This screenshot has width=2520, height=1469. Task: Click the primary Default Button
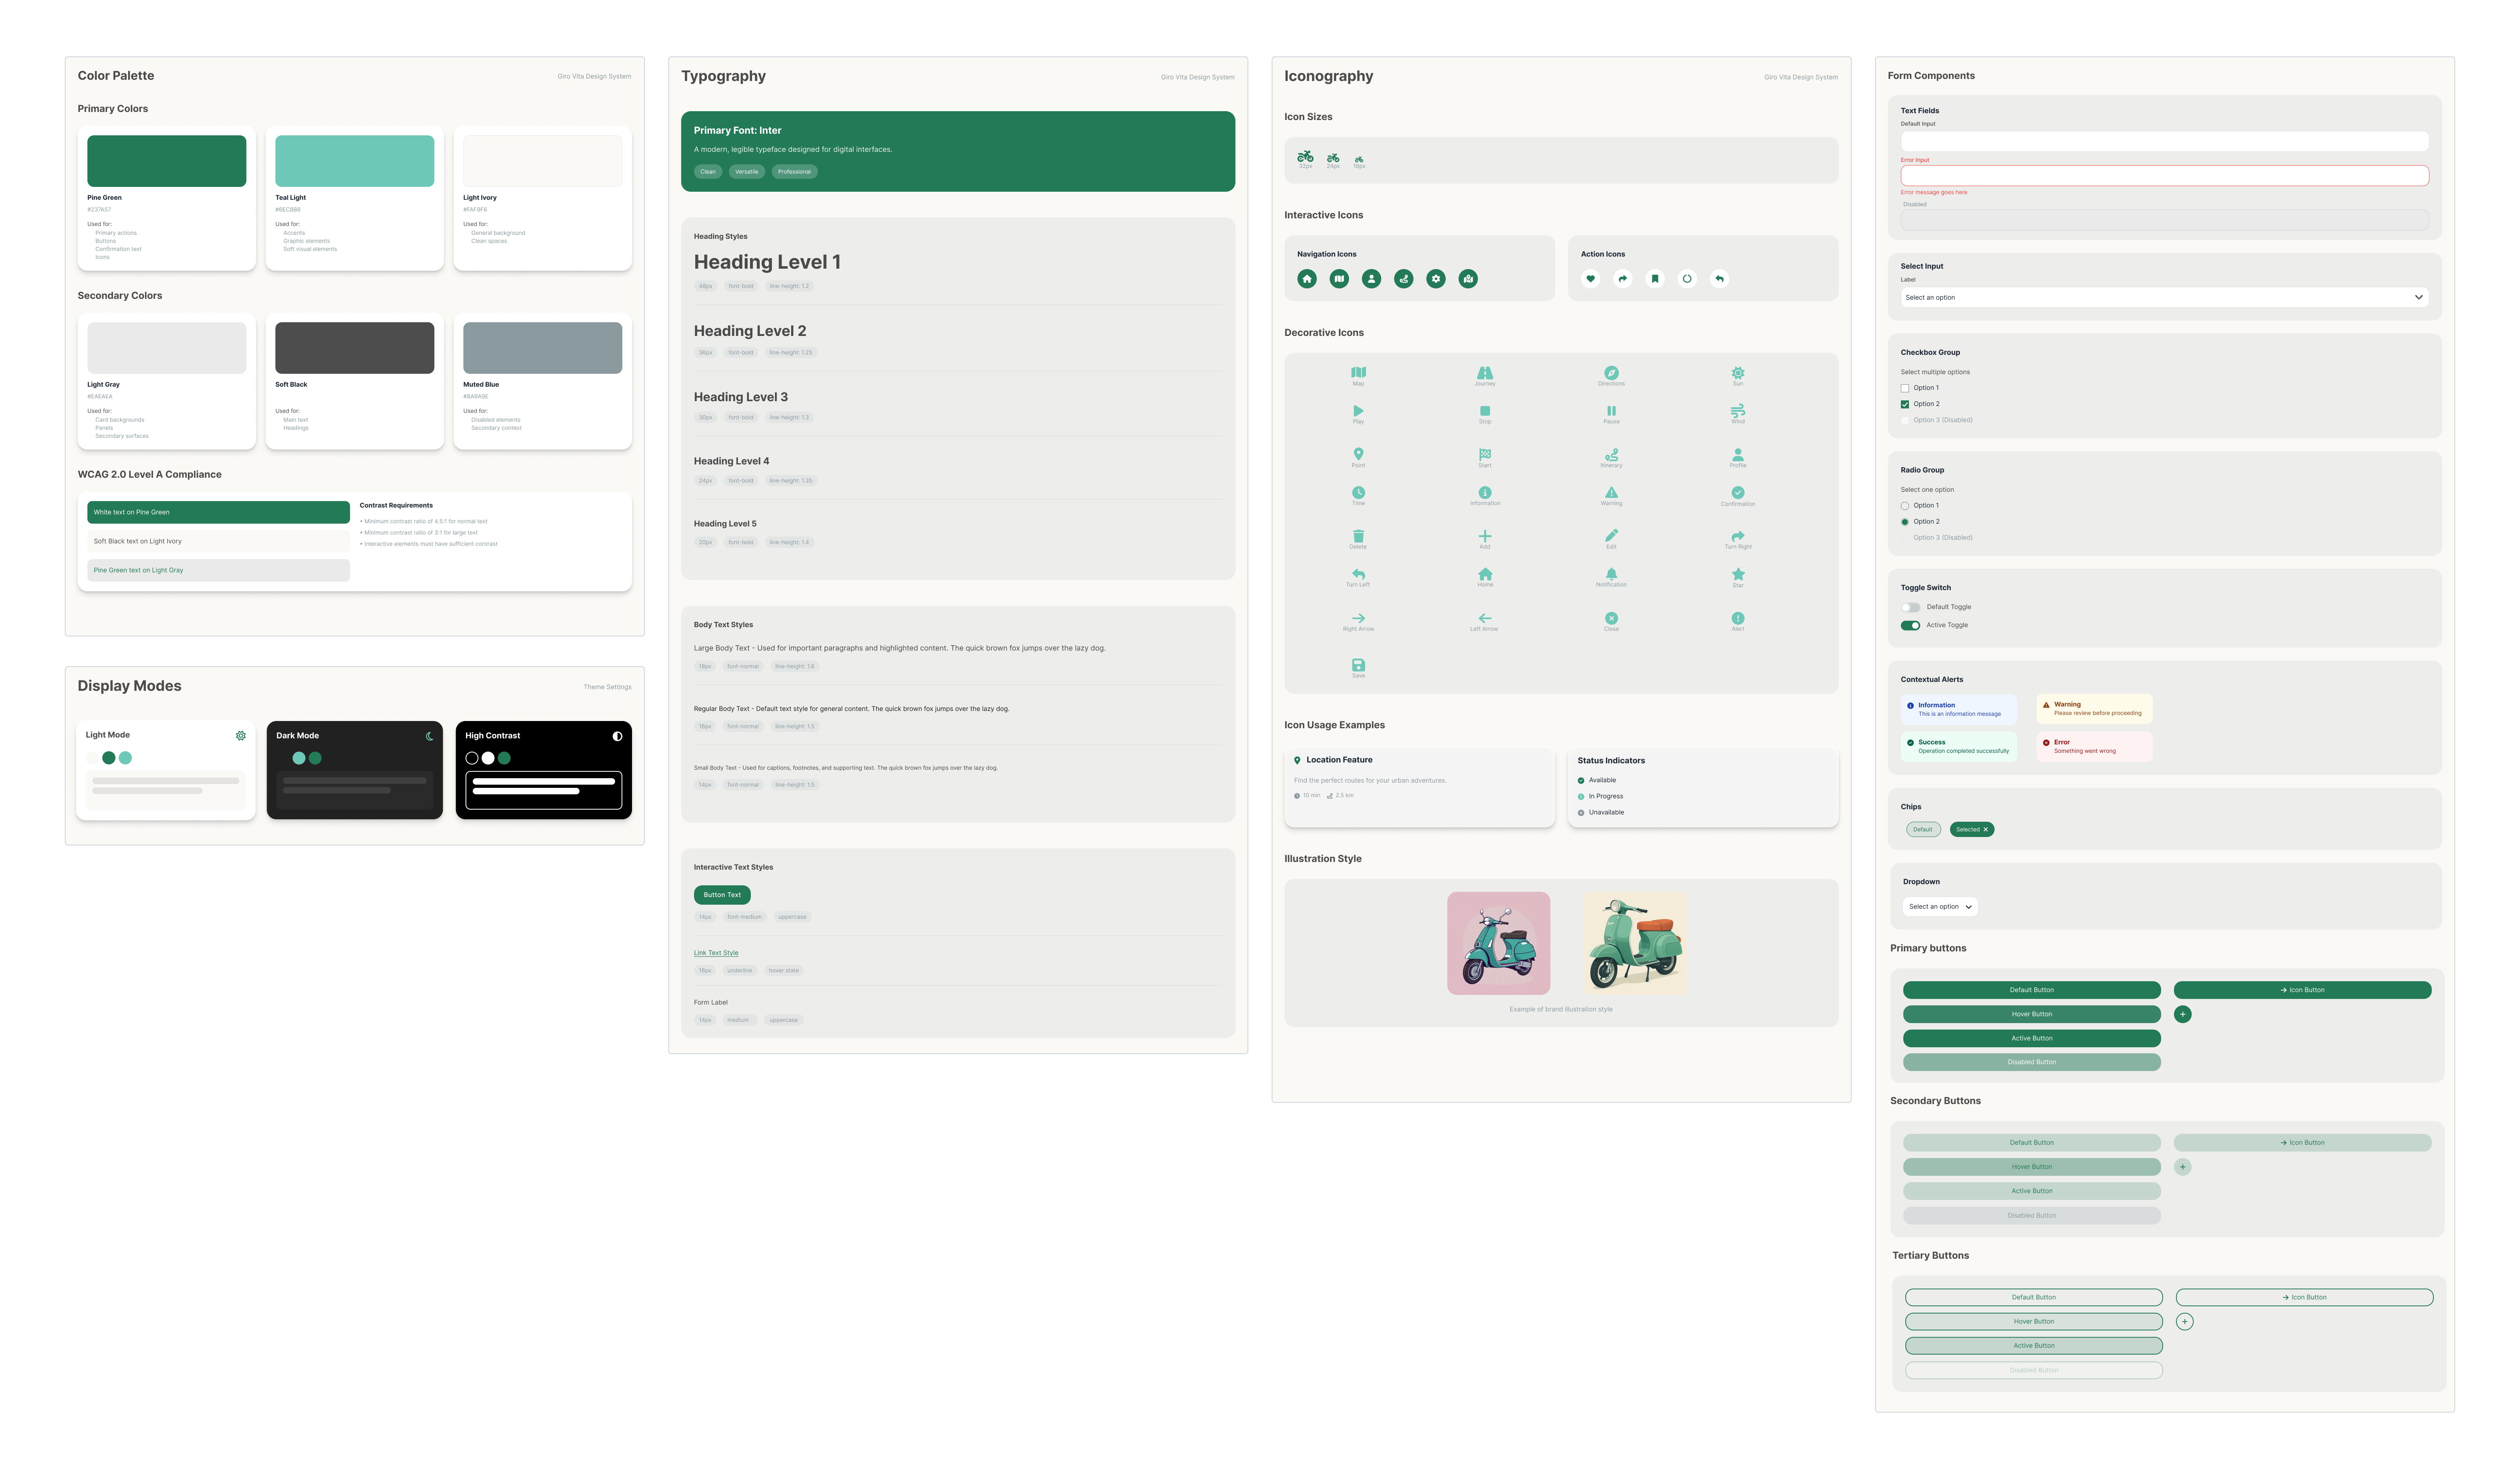click(2032, 990)
